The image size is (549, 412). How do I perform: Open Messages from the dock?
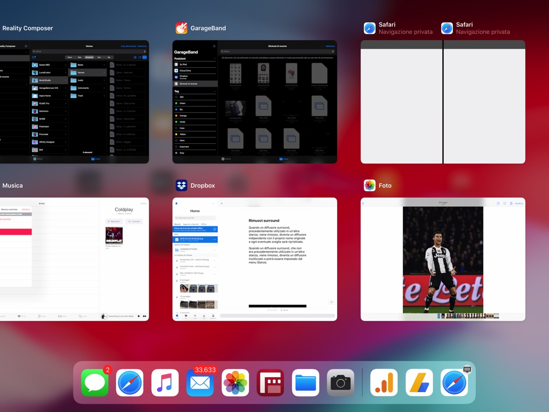94,383
